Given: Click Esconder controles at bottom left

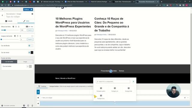Looking at the screenshot, I should click(x=8, y=106).
